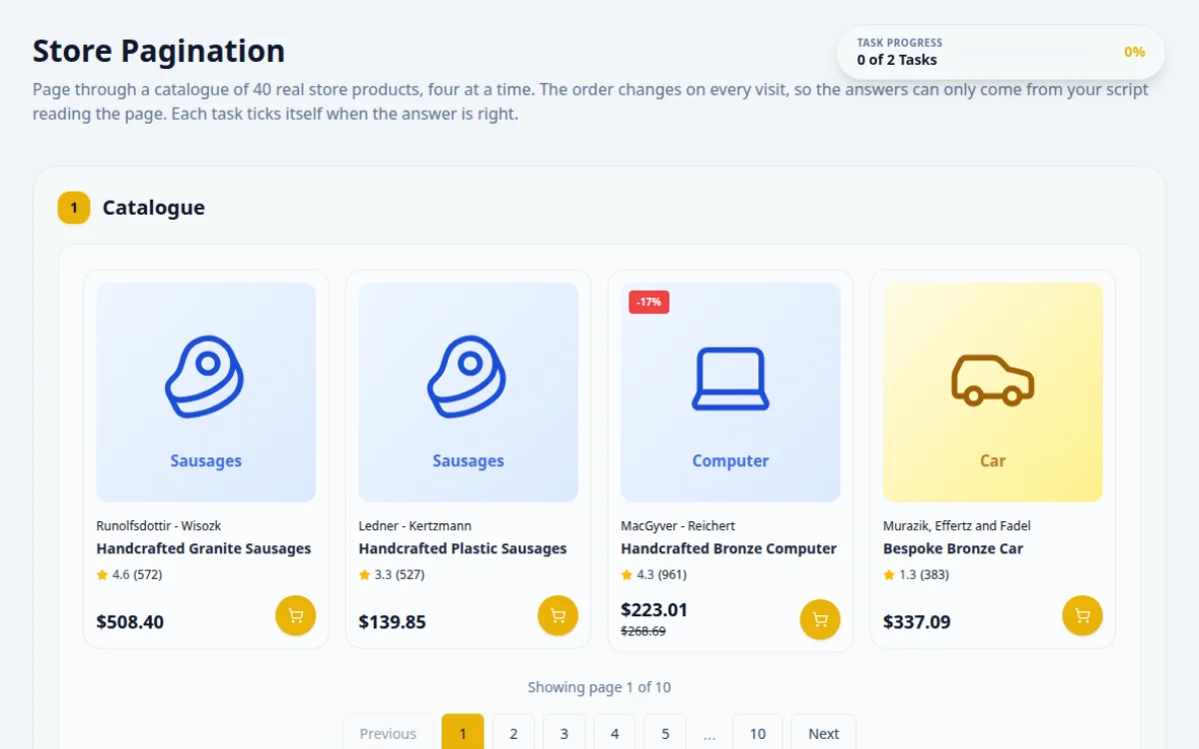1199x749 pixels.
Task: Click the '0 of 2 Tasks' text
Action: 897,59
